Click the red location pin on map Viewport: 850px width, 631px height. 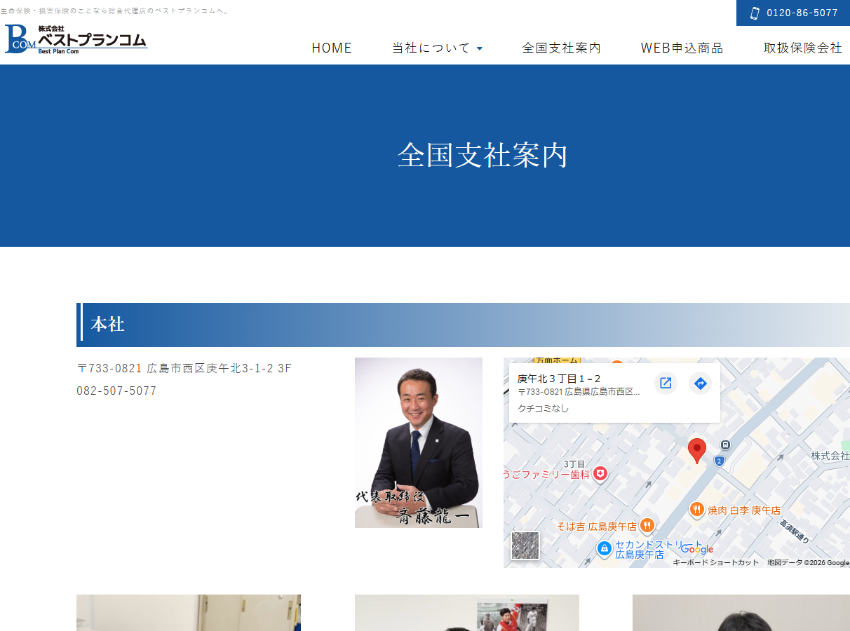(x=696, y=450)
